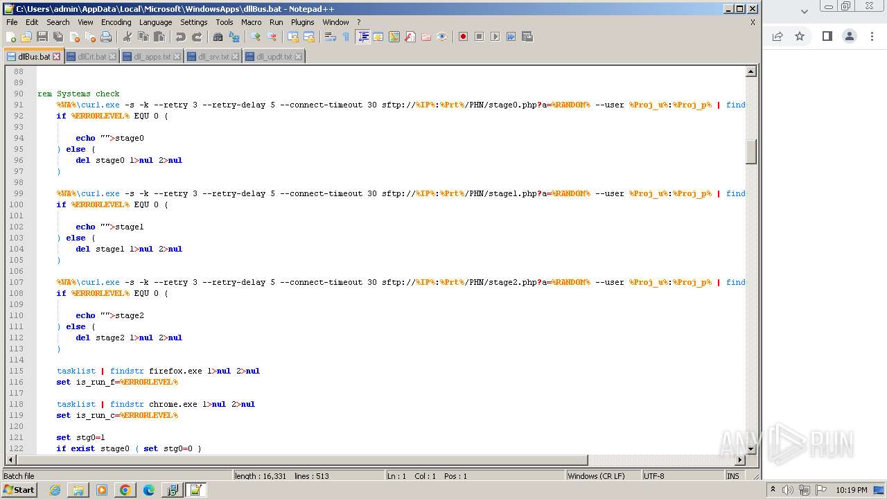Click the Close All toolbar icon
The width and height of the screenshot is (887, 499).
(90, 37)
